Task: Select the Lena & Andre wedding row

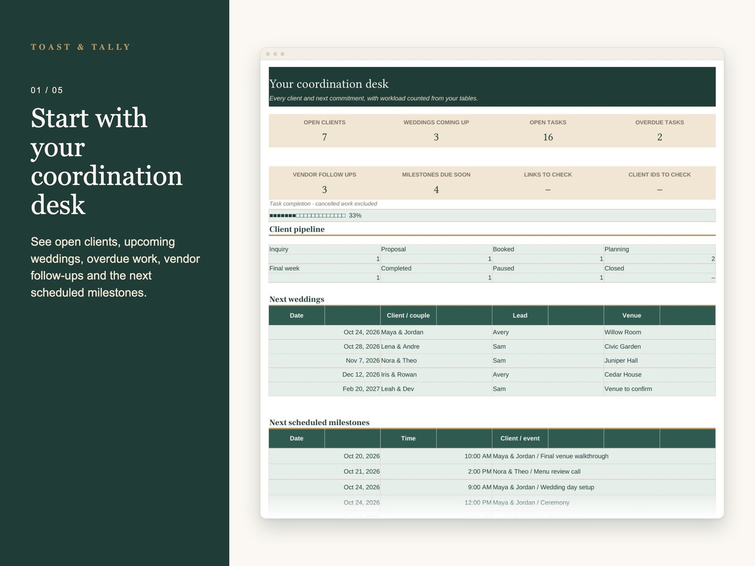Action: click(x=492, y=347)
